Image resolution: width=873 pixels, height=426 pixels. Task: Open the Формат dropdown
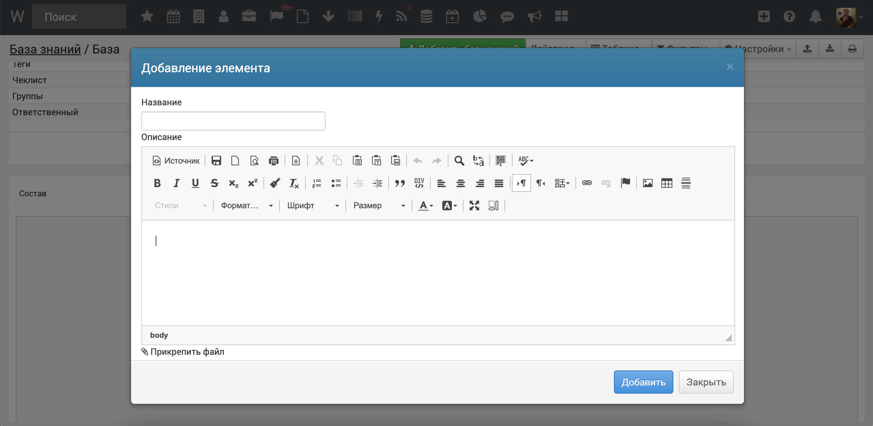coord(246,206)
